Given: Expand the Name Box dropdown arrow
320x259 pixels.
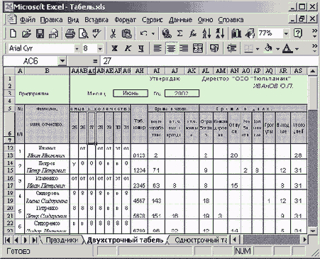Looking at the screenshot, I should coord(62,61).
